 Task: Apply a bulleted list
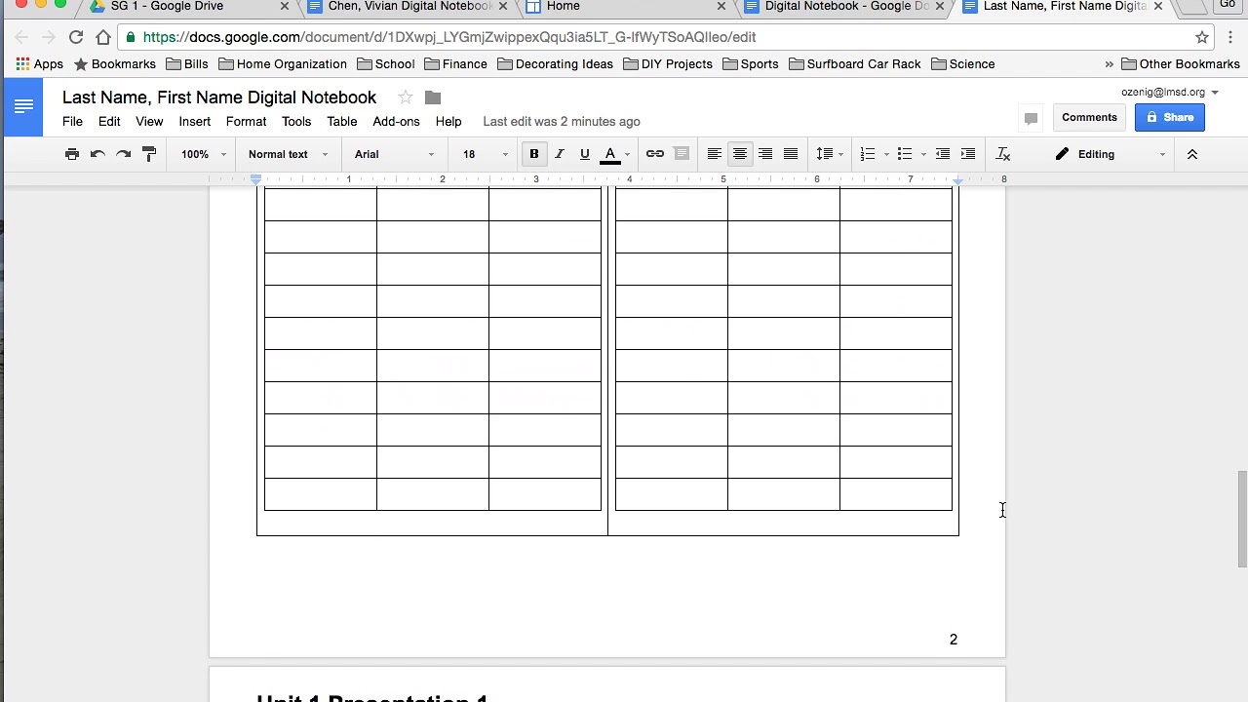[x=905, y=154]
